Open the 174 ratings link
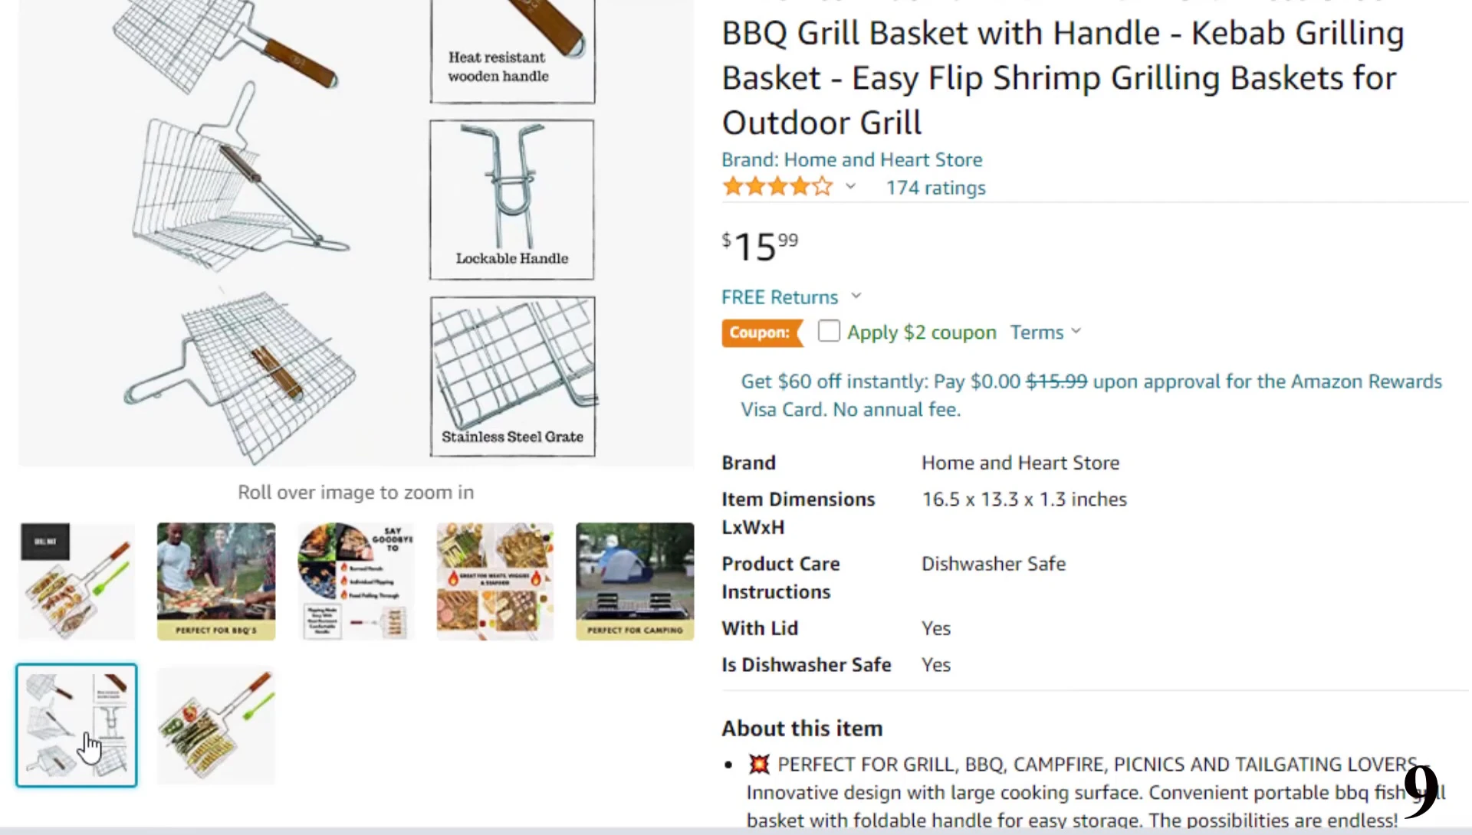The height and width of the screenshot is (835, 1472). click(935, 188)
